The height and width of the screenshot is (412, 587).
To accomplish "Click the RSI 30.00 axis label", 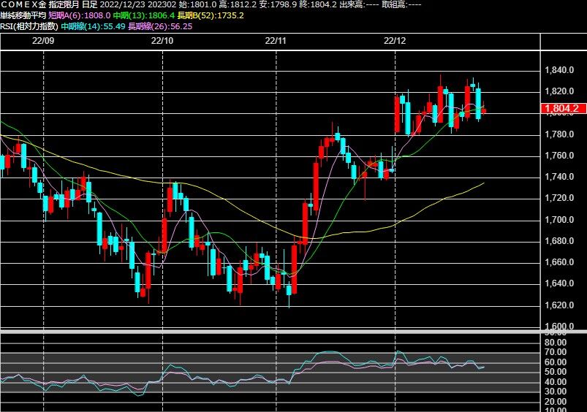I will (x=556, y=392).
